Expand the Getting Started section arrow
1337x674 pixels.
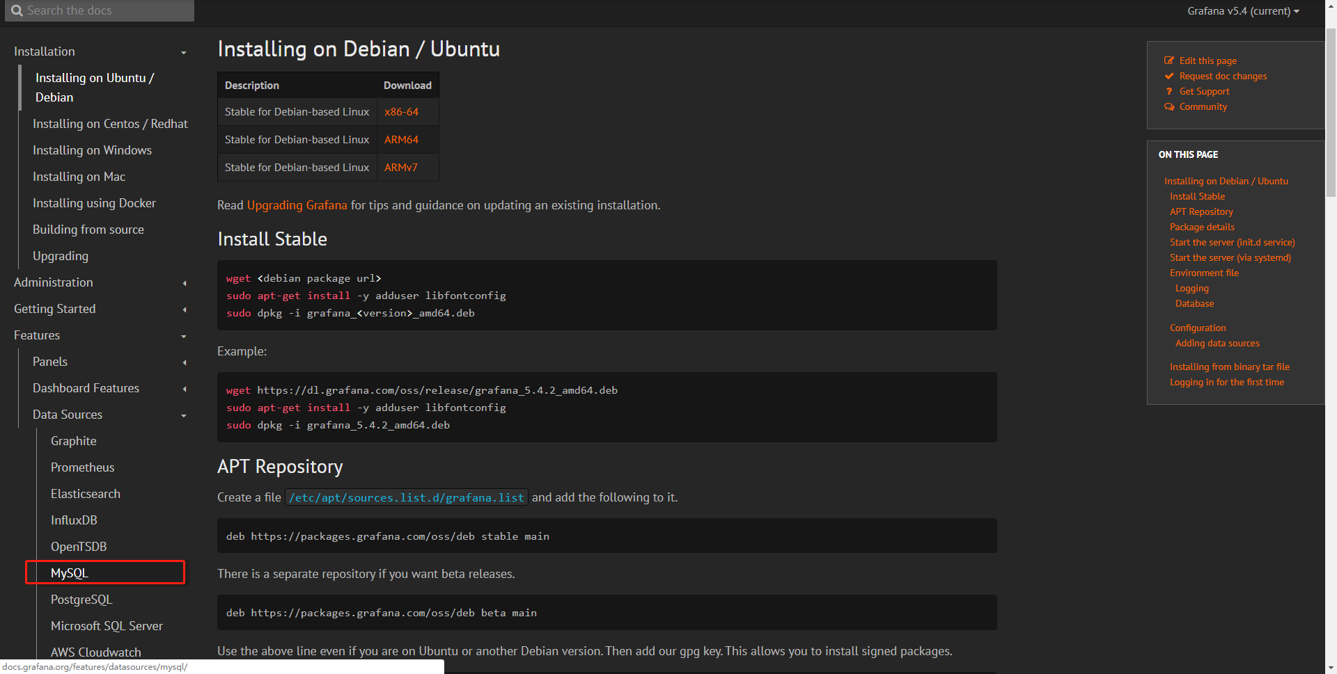point(185,310)
